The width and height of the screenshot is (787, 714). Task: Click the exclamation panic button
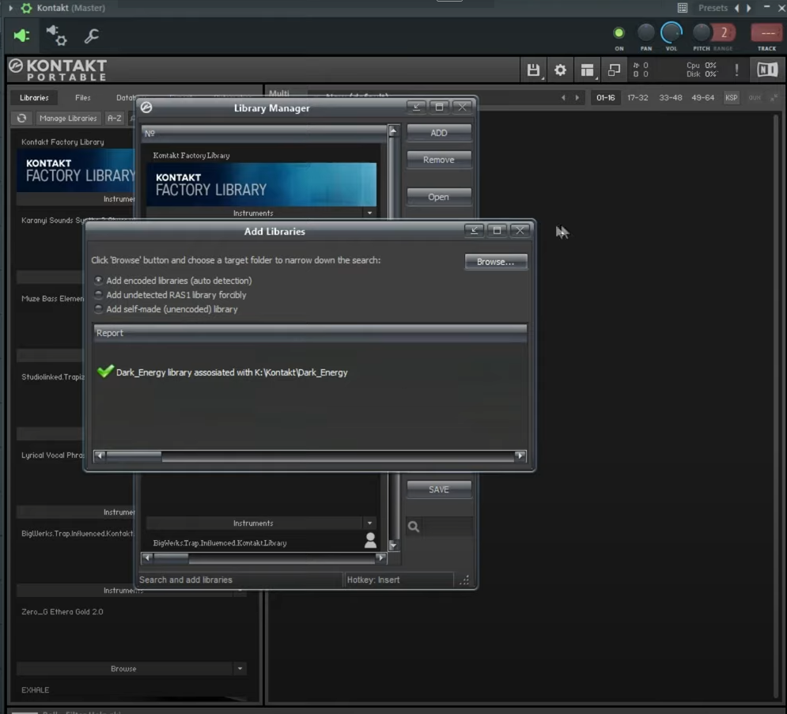(x=736, y=70)
